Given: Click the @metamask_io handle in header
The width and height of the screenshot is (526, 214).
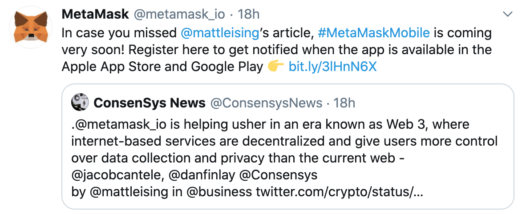Looking at the screenshot, I should (x=179, y=14).
